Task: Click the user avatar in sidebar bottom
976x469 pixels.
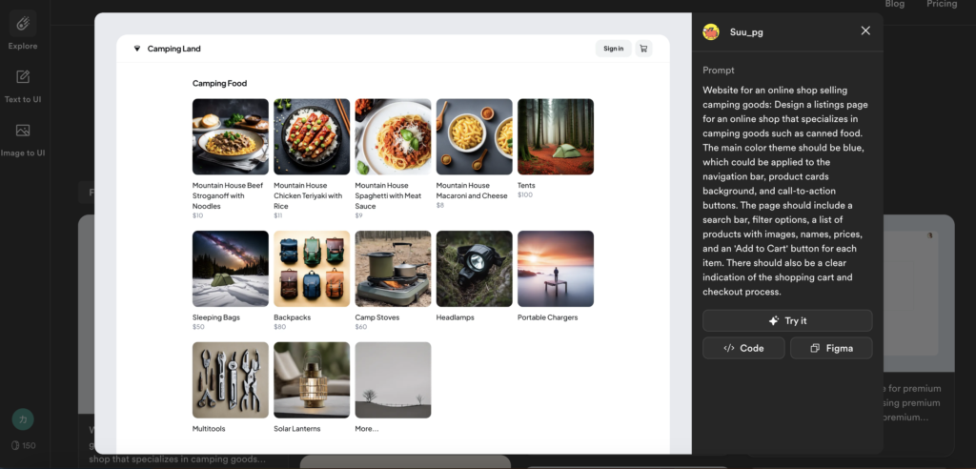Action: point(23,419)
